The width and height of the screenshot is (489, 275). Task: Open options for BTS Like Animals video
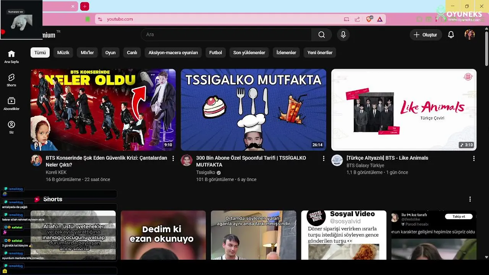(474, 158)
